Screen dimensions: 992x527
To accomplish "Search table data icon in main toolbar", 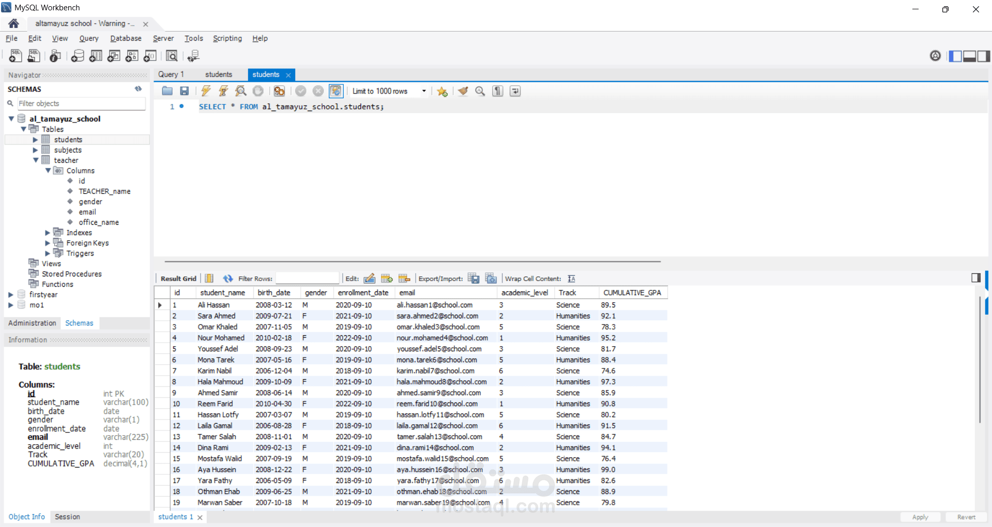I will [172, 56].
